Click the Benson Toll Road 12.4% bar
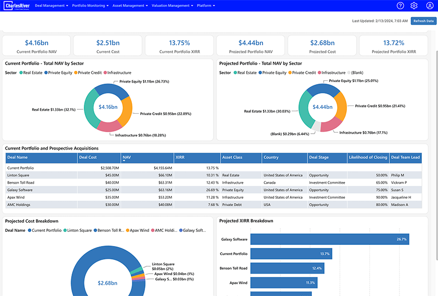Screen dimensions: 438x296 [288, 268]
